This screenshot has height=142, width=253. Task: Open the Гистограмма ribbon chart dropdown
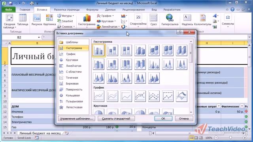(87, 21)
